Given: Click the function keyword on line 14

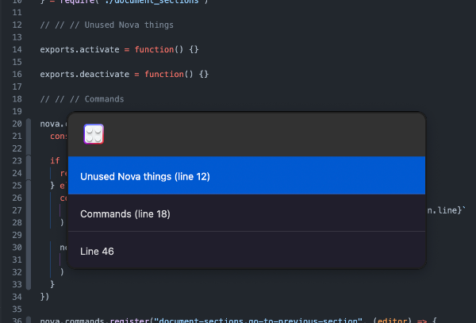Looking at the screenshot, I should [x=155, y=50].
